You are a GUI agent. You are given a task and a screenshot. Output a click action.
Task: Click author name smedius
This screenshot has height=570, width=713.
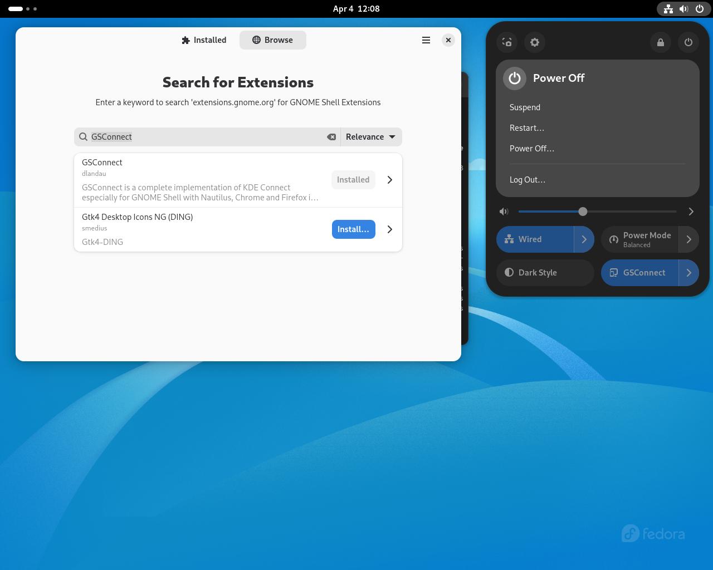pos(94,228)
